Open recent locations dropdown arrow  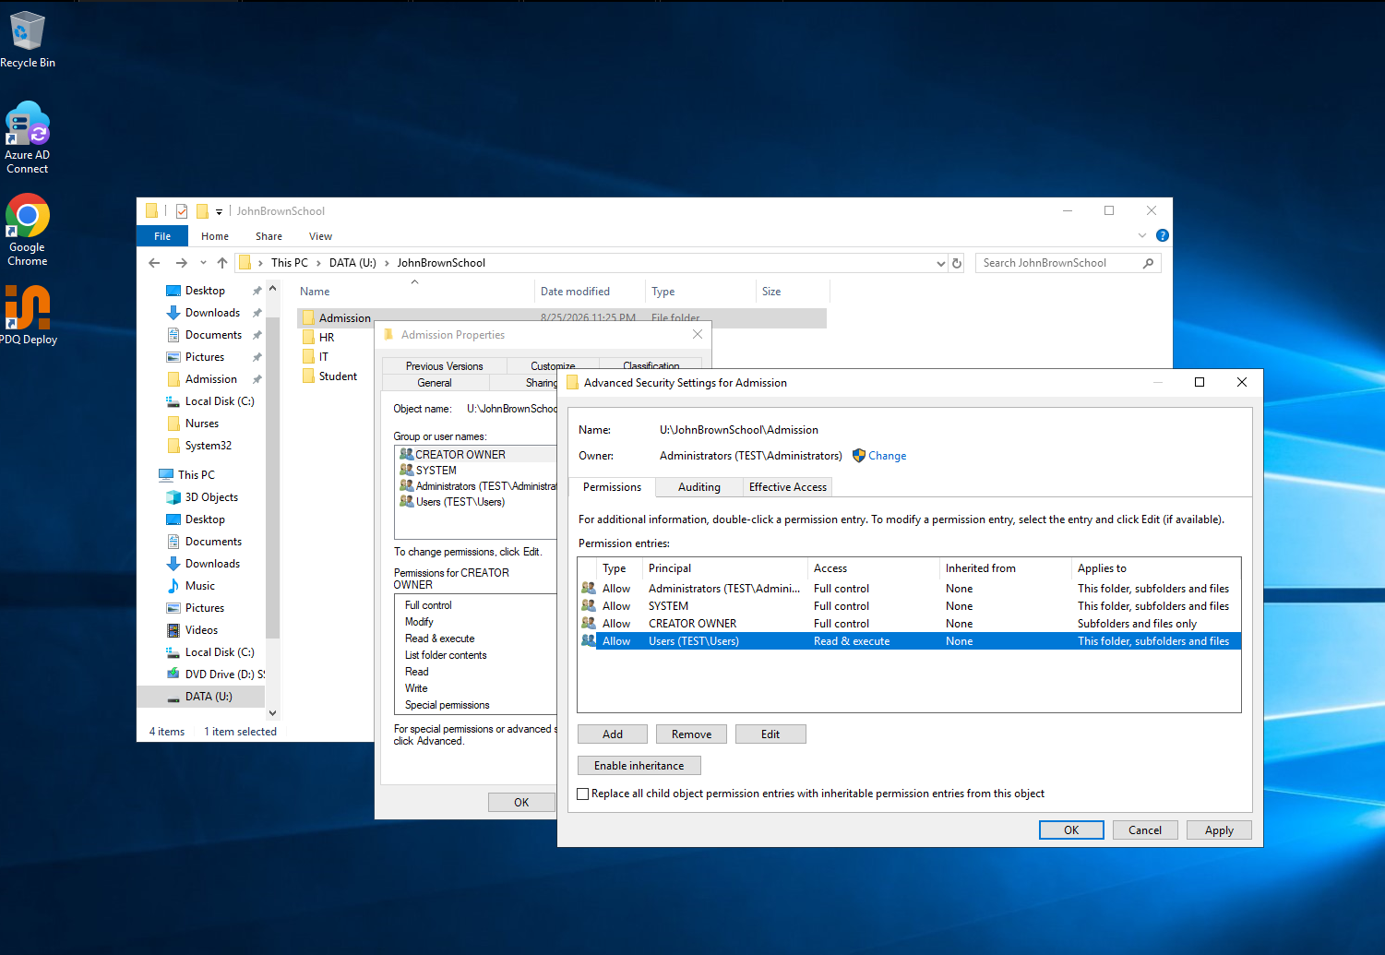pos(203,263)
